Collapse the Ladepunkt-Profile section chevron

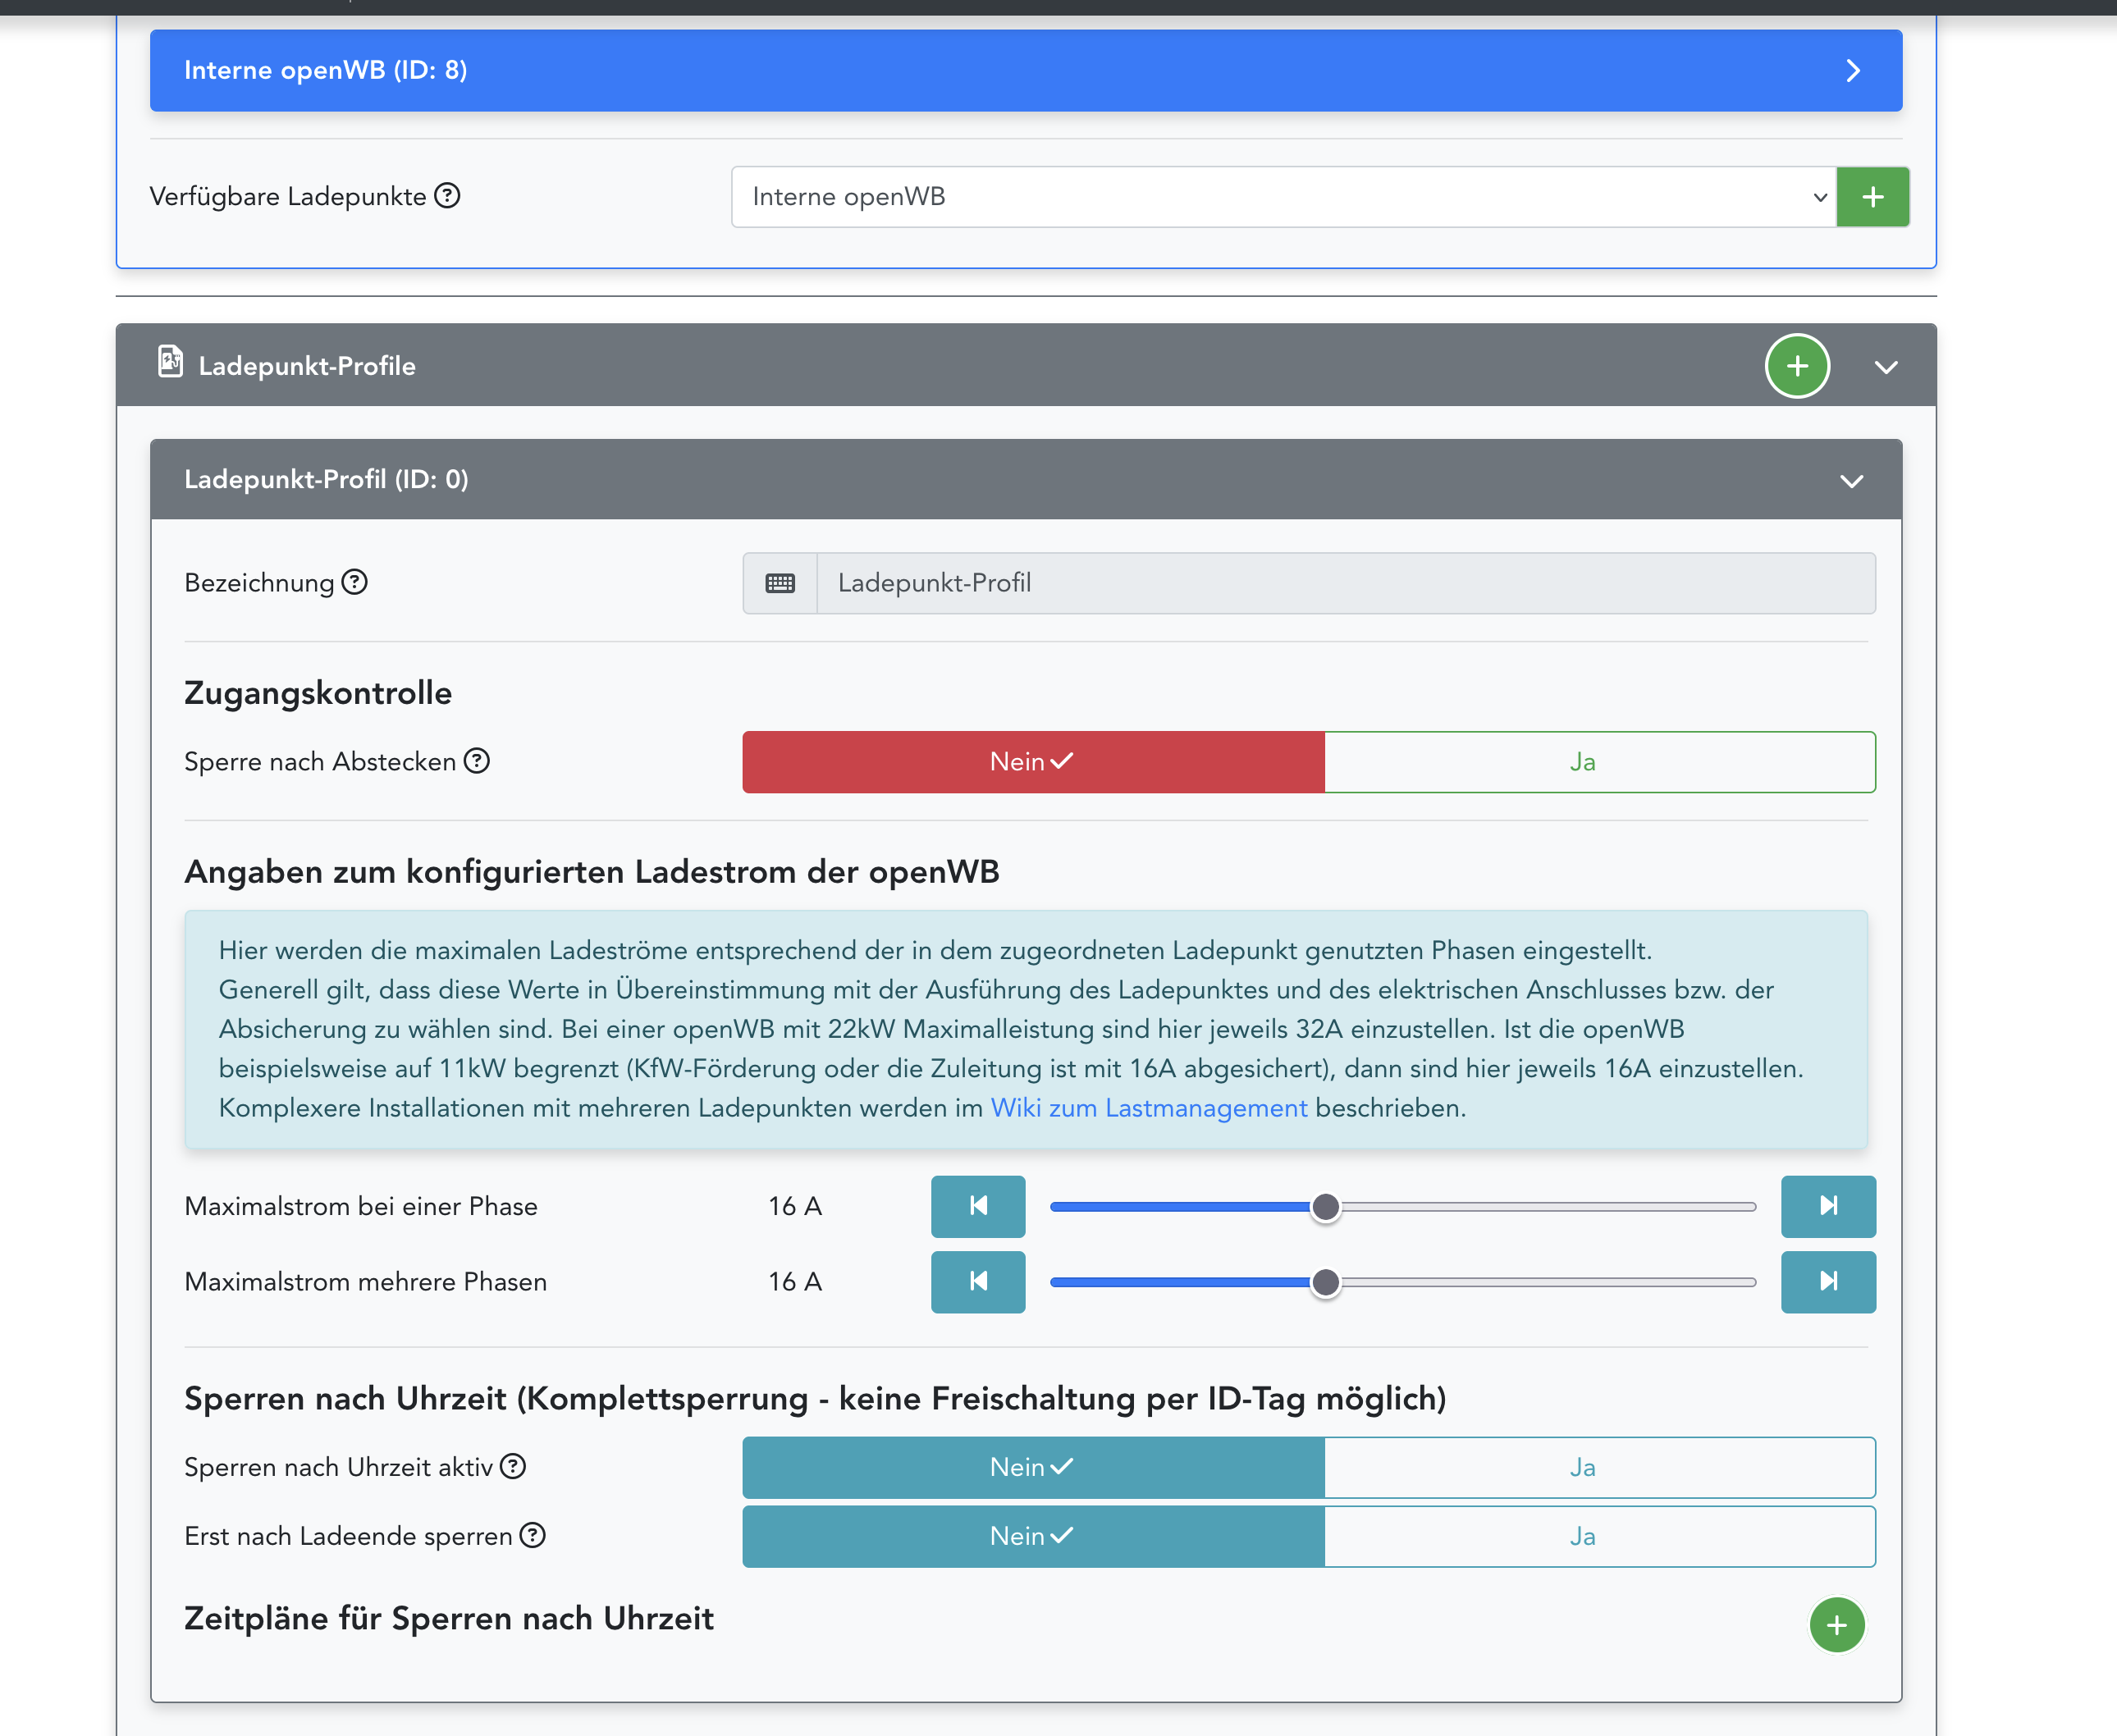coord(1885,367)
